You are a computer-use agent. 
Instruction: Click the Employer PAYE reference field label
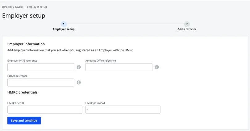coord(22,61)
